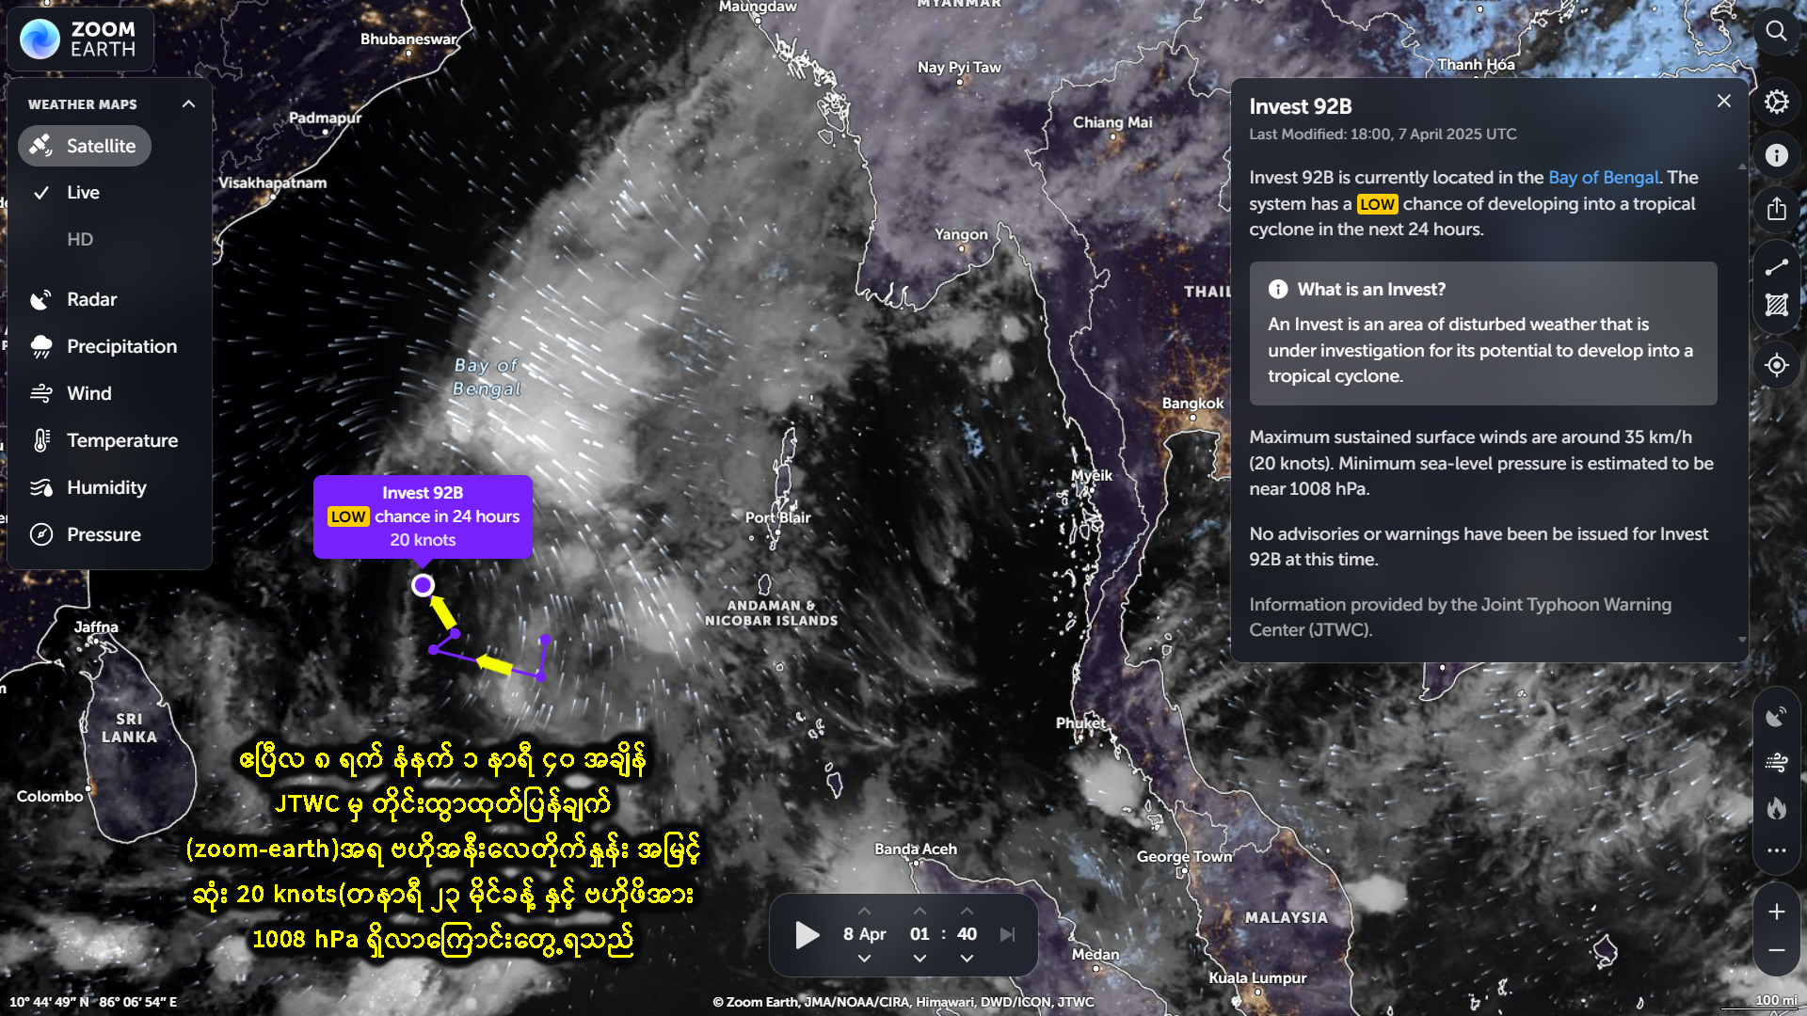Select the measure area tool

1776,305
